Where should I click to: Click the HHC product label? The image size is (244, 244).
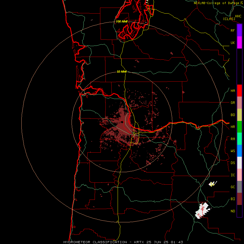(238, 16)
